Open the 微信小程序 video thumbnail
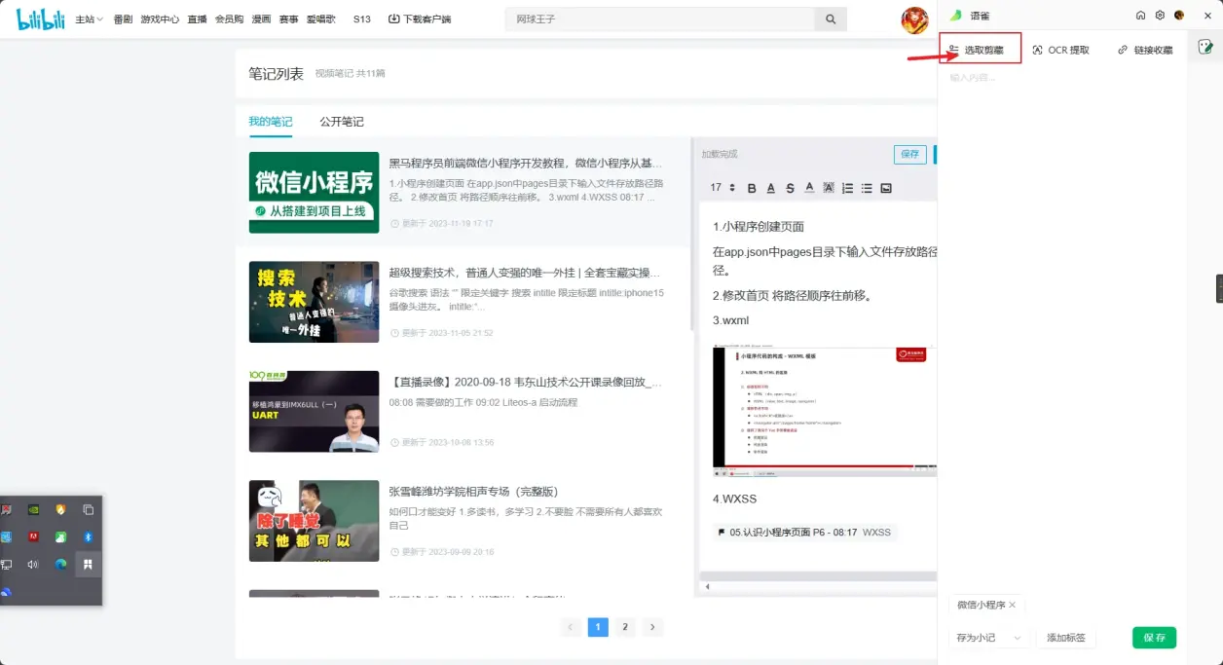This screenshot has height=665, width=1223. [x=314, y=193]
